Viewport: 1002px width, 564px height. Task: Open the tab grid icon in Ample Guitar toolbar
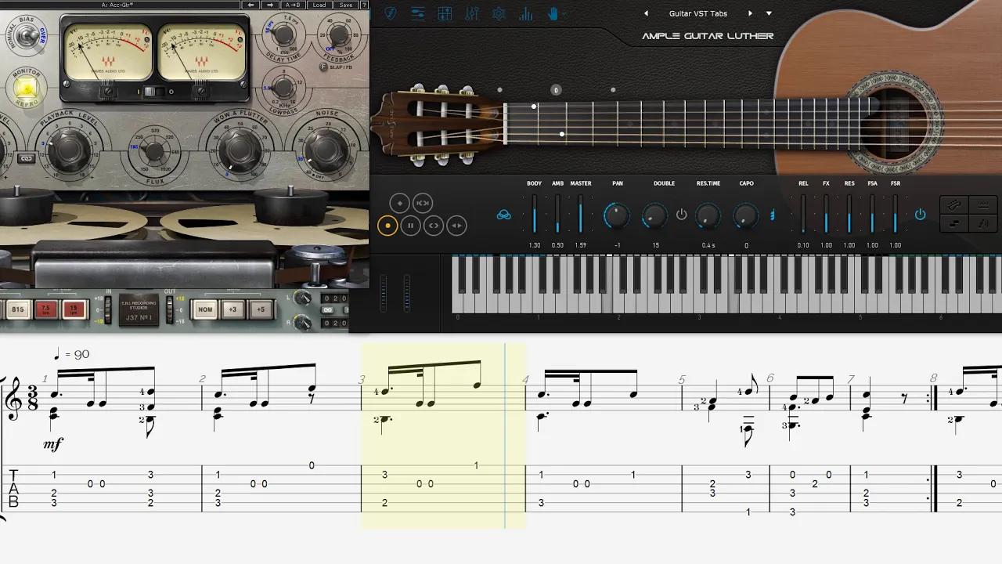coord(445,13)
